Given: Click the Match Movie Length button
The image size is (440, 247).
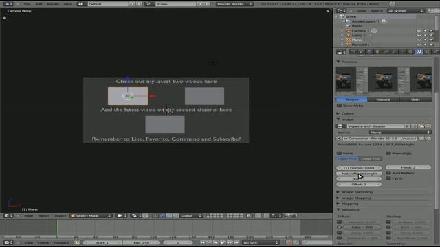Looking at the screenshot, I should [x=359, y=174].
